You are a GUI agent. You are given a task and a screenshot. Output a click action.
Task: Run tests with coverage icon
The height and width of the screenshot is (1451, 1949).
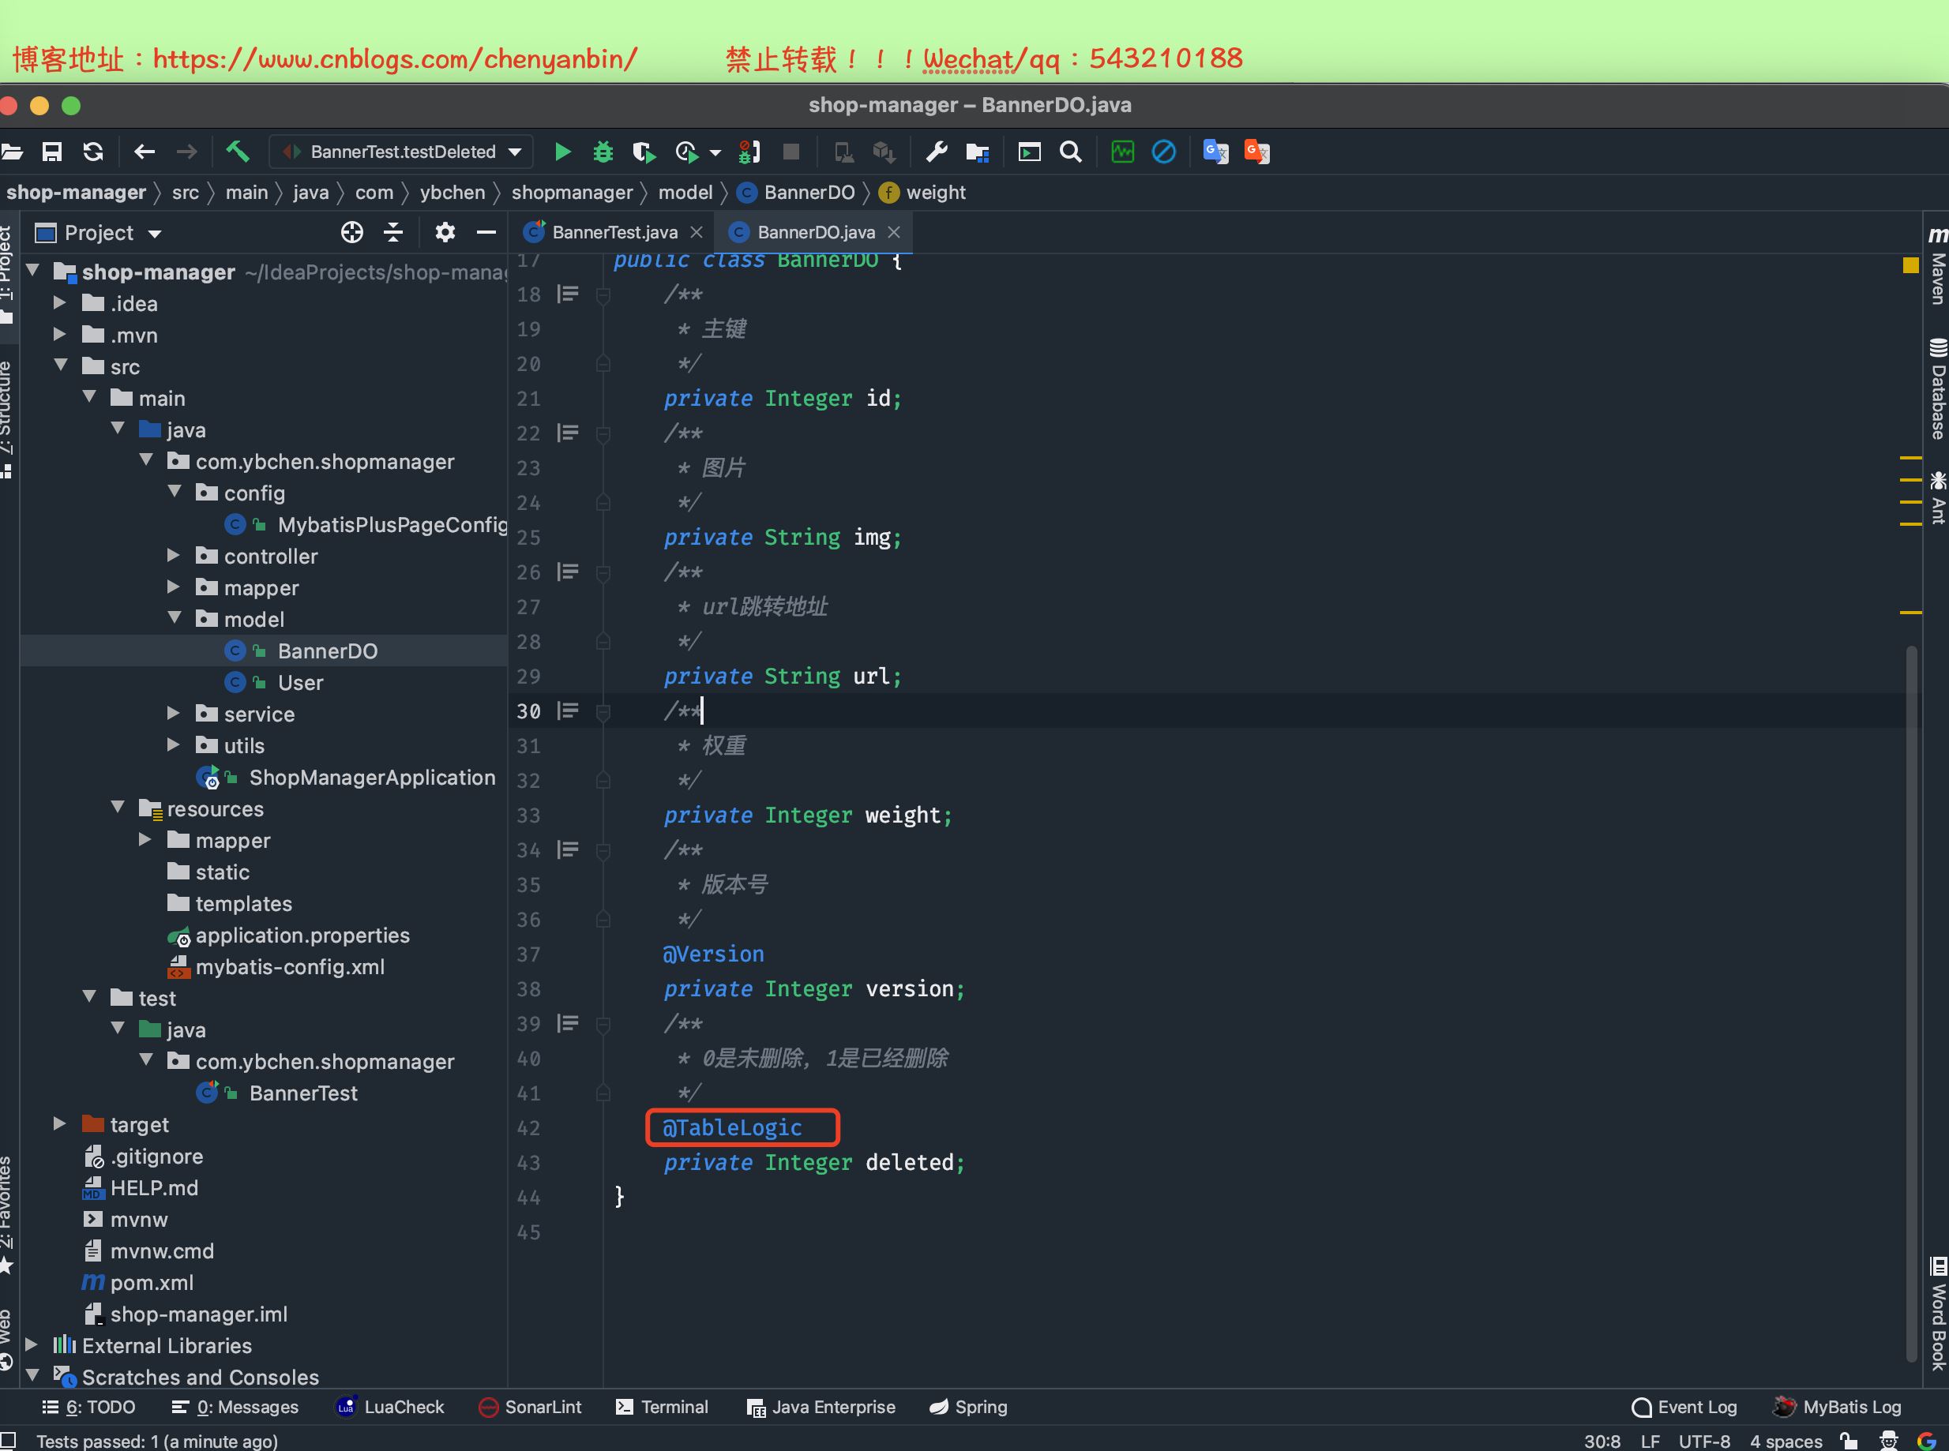644,151
